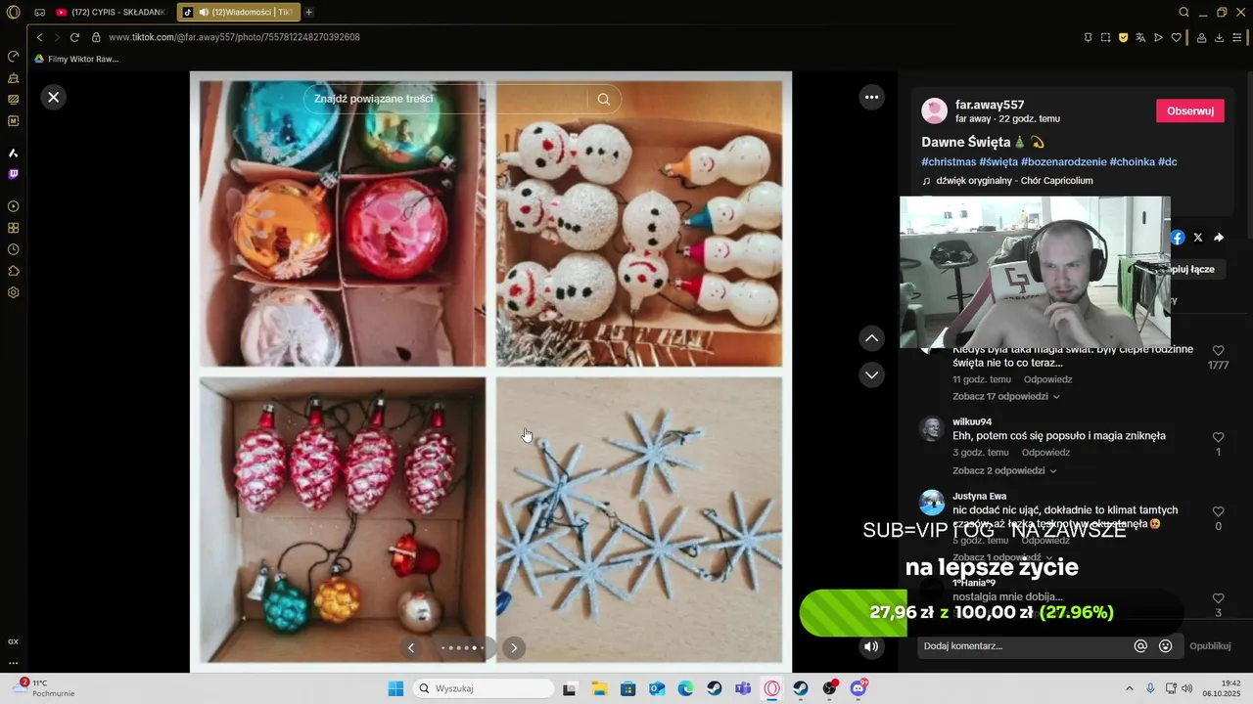The image size is (1253, 704).
Task: Add page to bookmarks with heart icon
Action: coord(1176,37)
